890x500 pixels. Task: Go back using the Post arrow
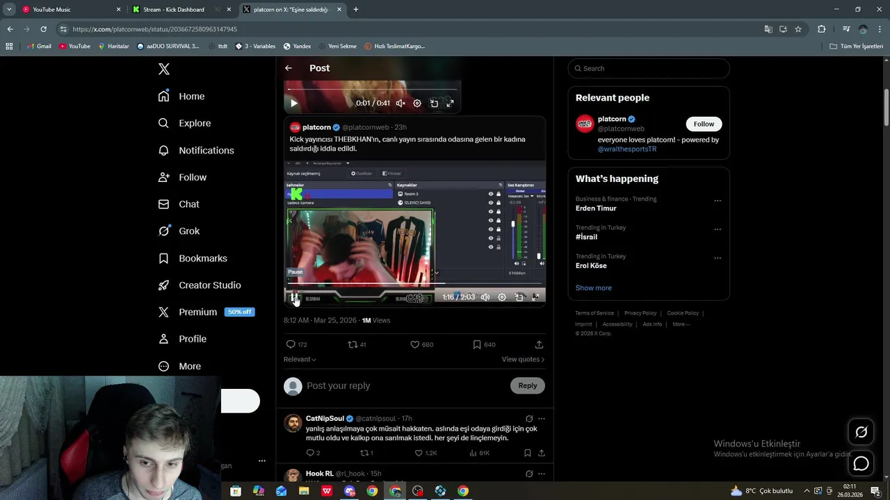(289, 68)
